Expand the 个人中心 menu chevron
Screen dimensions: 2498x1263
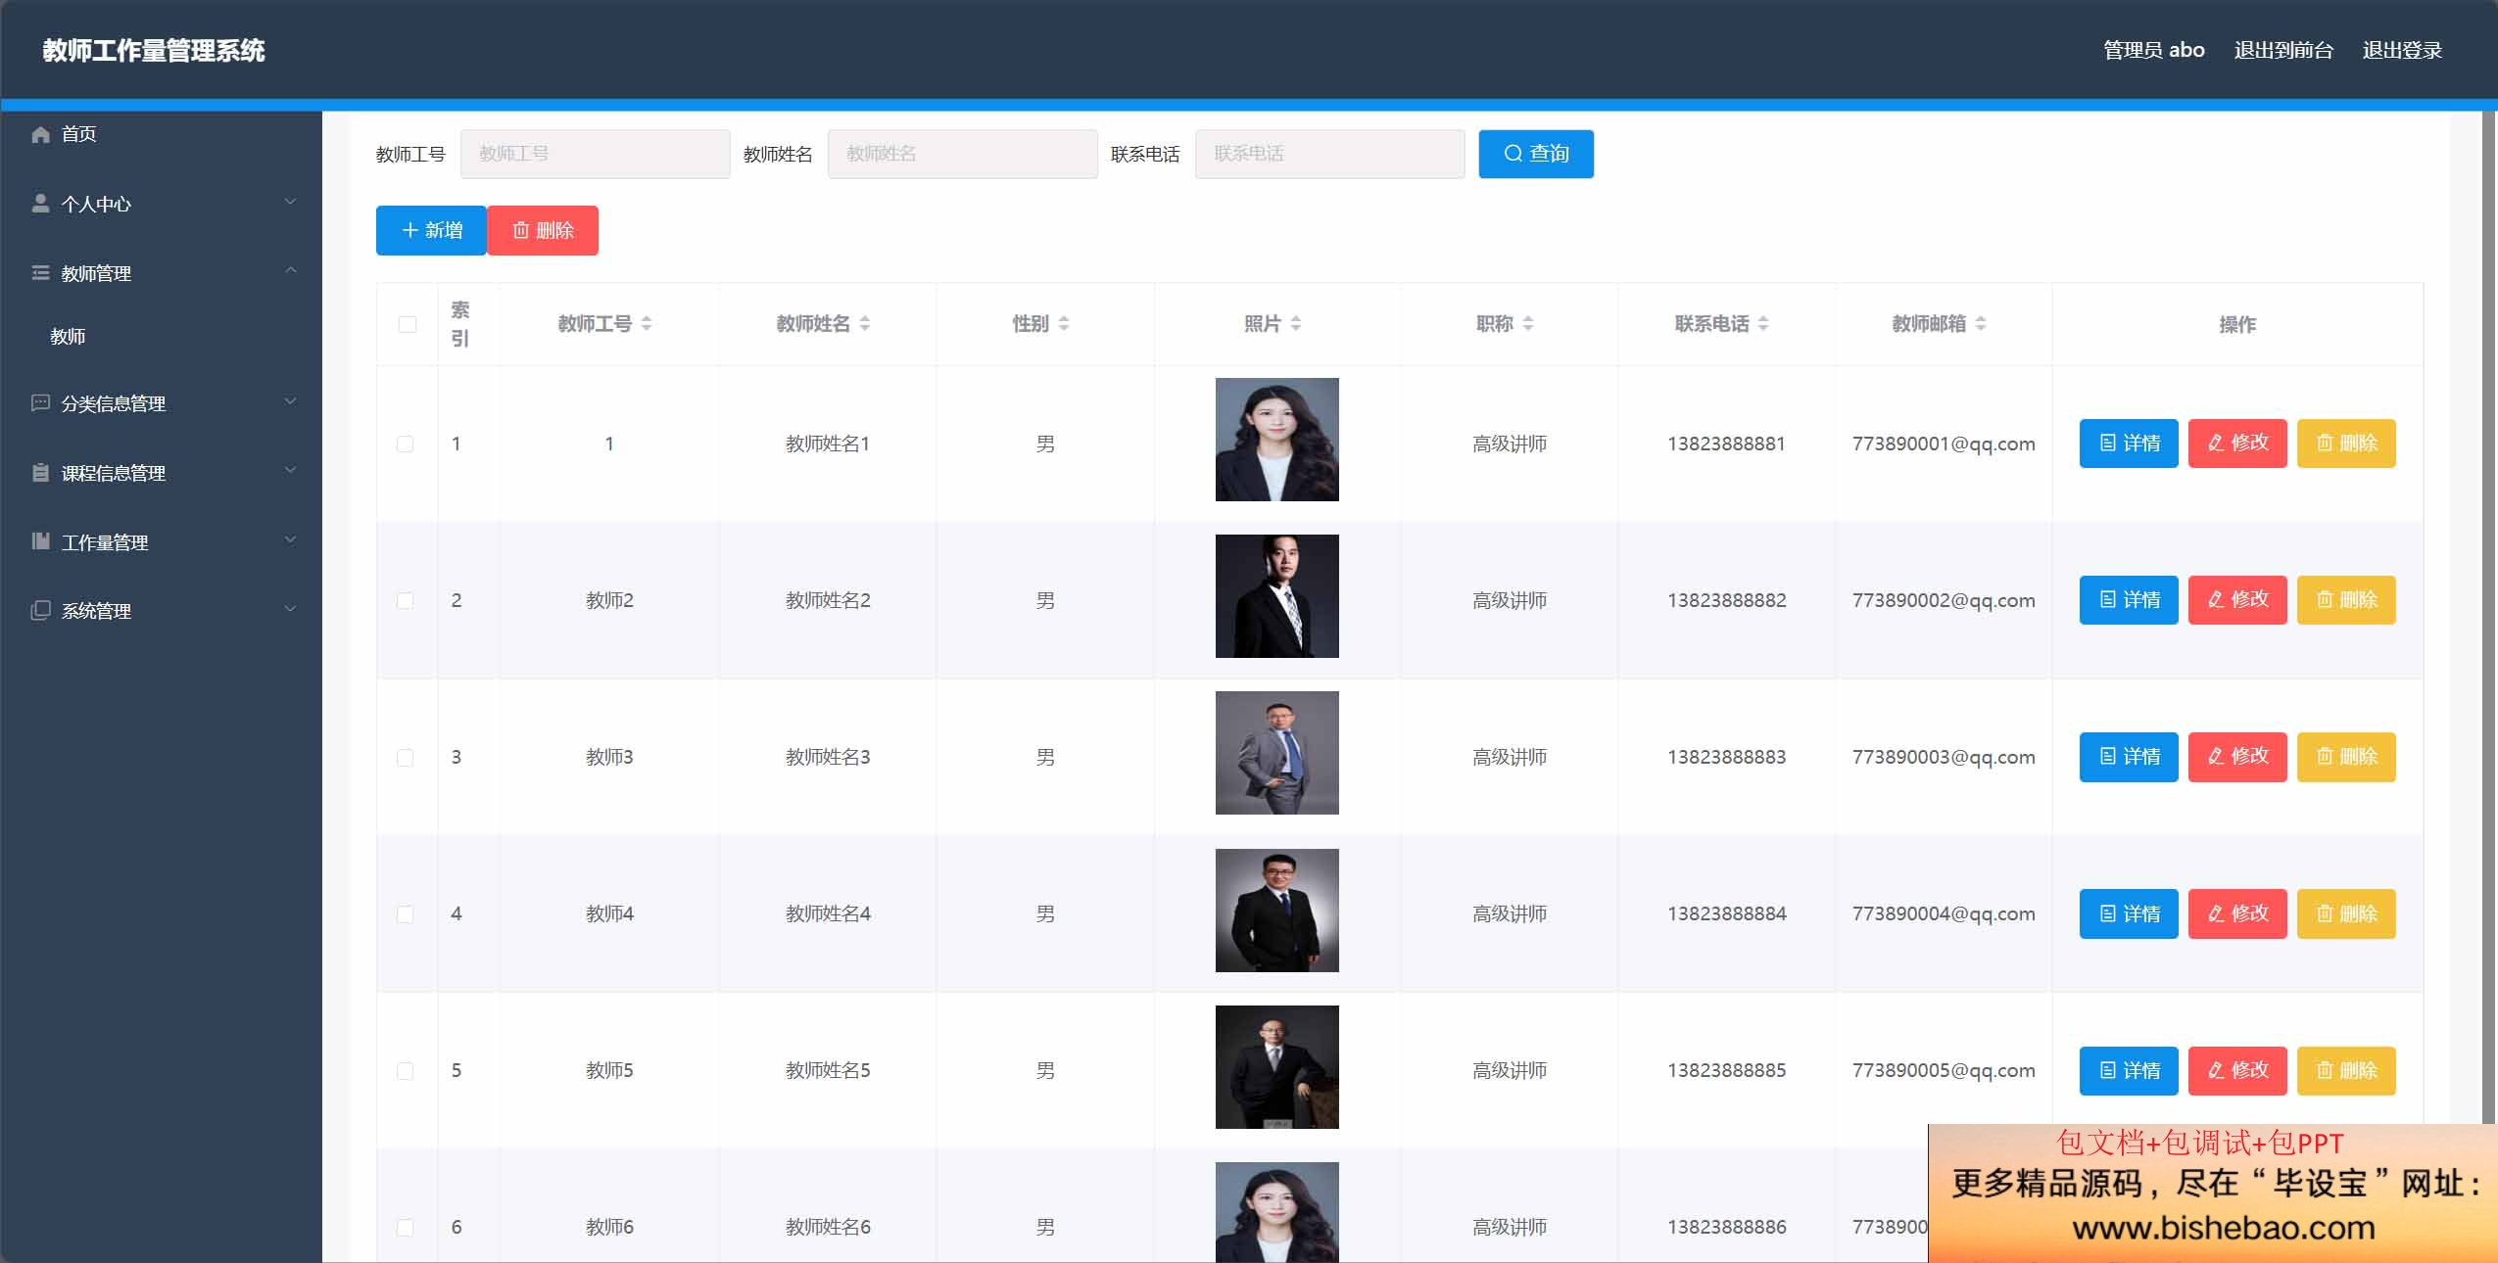click(x=290, y=202)
